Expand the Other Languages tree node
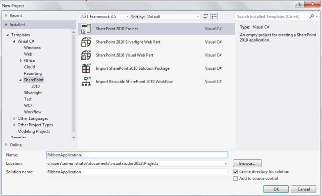The width and height of the screenshot is (322, 196). (14, 118)
